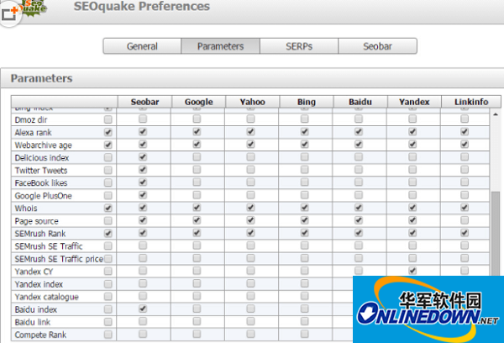Uncheck Whois row master checkbox
The height and width of the screenshot is (343, 504).
[108, 208]
